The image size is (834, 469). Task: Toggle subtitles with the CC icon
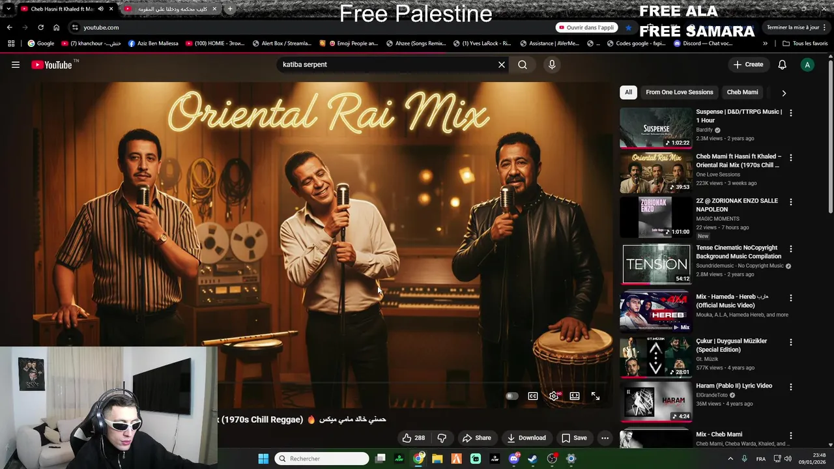coord(533,396)
